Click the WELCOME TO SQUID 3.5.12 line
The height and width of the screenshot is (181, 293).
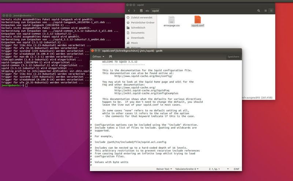[120, 62]
